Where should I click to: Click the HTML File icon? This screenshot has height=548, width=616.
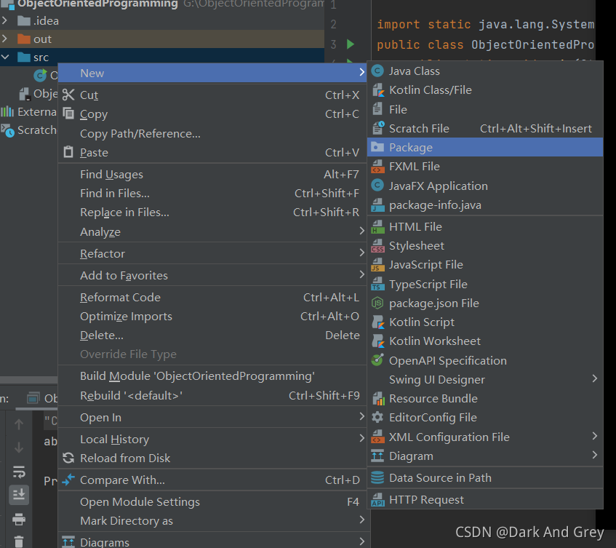click(378, 227)
